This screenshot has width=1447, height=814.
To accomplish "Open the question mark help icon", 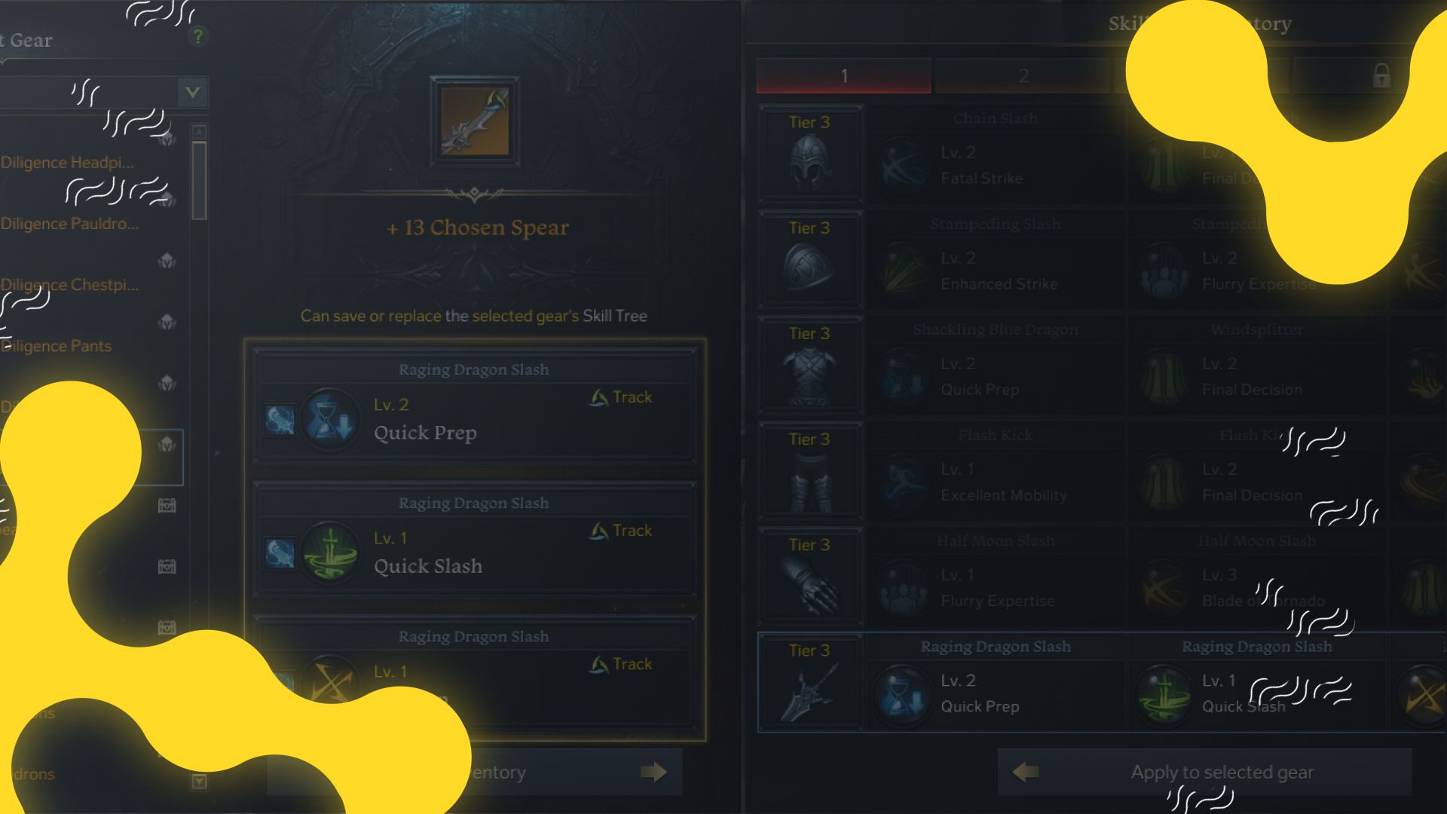I will (197, 35).
